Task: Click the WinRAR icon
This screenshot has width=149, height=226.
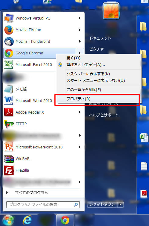Action: [x=9, y=159]
